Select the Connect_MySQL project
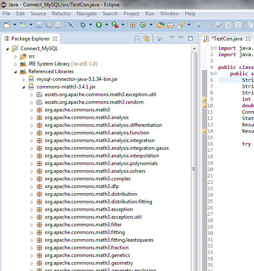 (x=39, y=48)
